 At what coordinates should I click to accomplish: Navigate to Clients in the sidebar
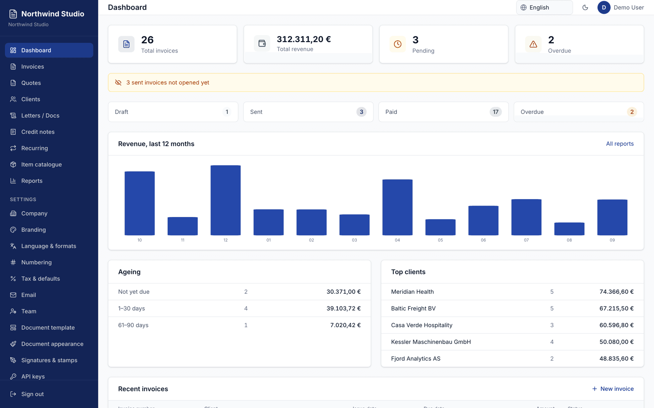coord(49,99)
